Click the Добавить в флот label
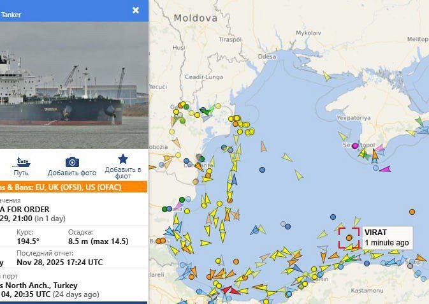429x304 pixels. coord(123,173)
